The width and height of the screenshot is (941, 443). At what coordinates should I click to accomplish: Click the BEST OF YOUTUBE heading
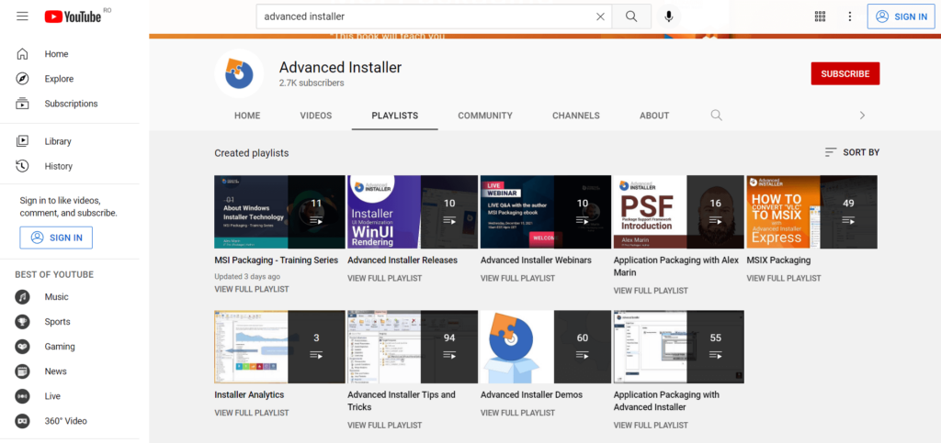point(54,275)
